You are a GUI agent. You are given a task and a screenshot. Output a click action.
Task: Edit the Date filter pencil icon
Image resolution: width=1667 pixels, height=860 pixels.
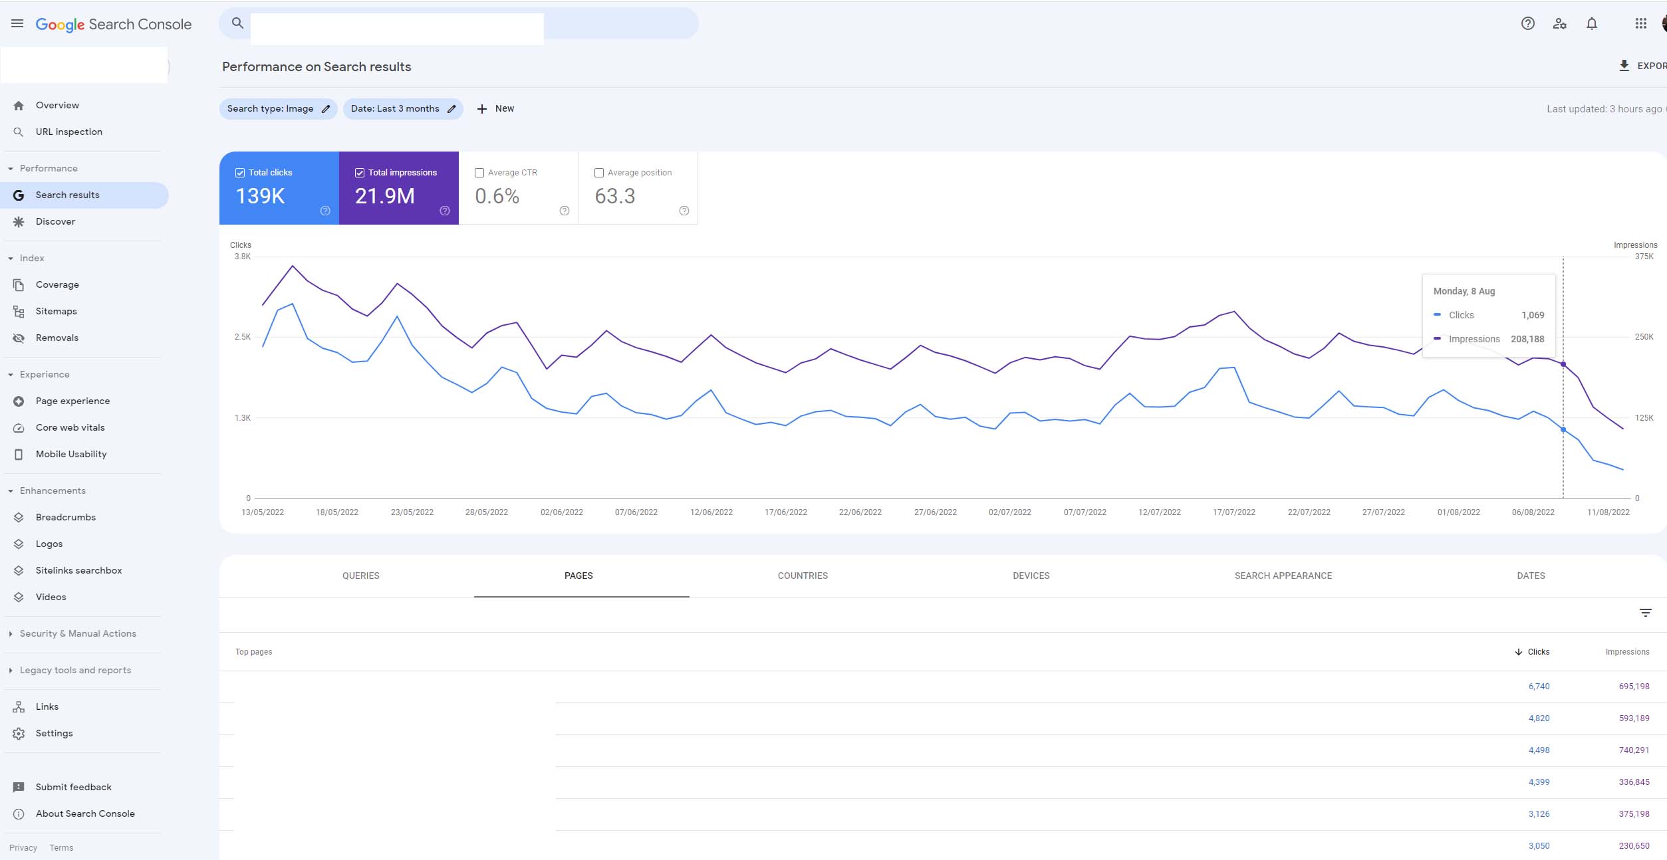tap(451, 109)
